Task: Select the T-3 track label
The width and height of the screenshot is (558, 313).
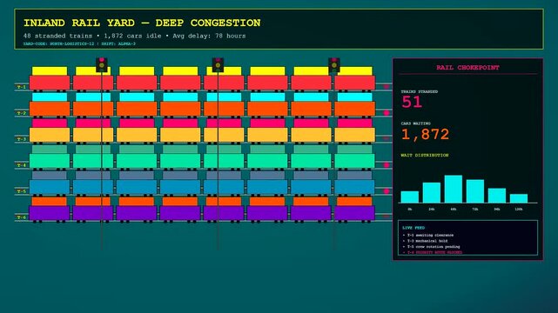Action: [22, 139]
